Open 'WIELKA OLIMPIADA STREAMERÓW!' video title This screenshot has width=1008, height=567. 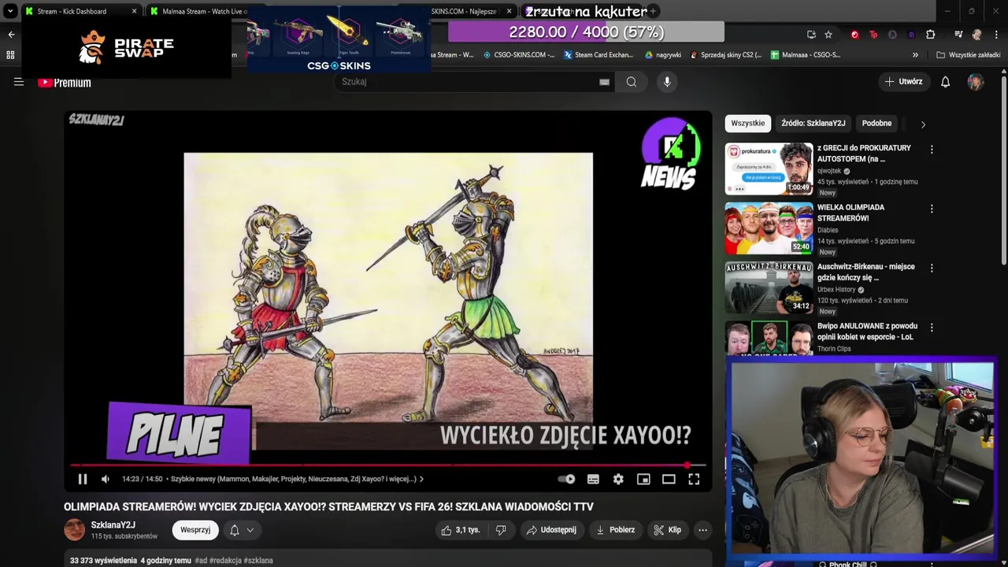[x=850, y=213]
